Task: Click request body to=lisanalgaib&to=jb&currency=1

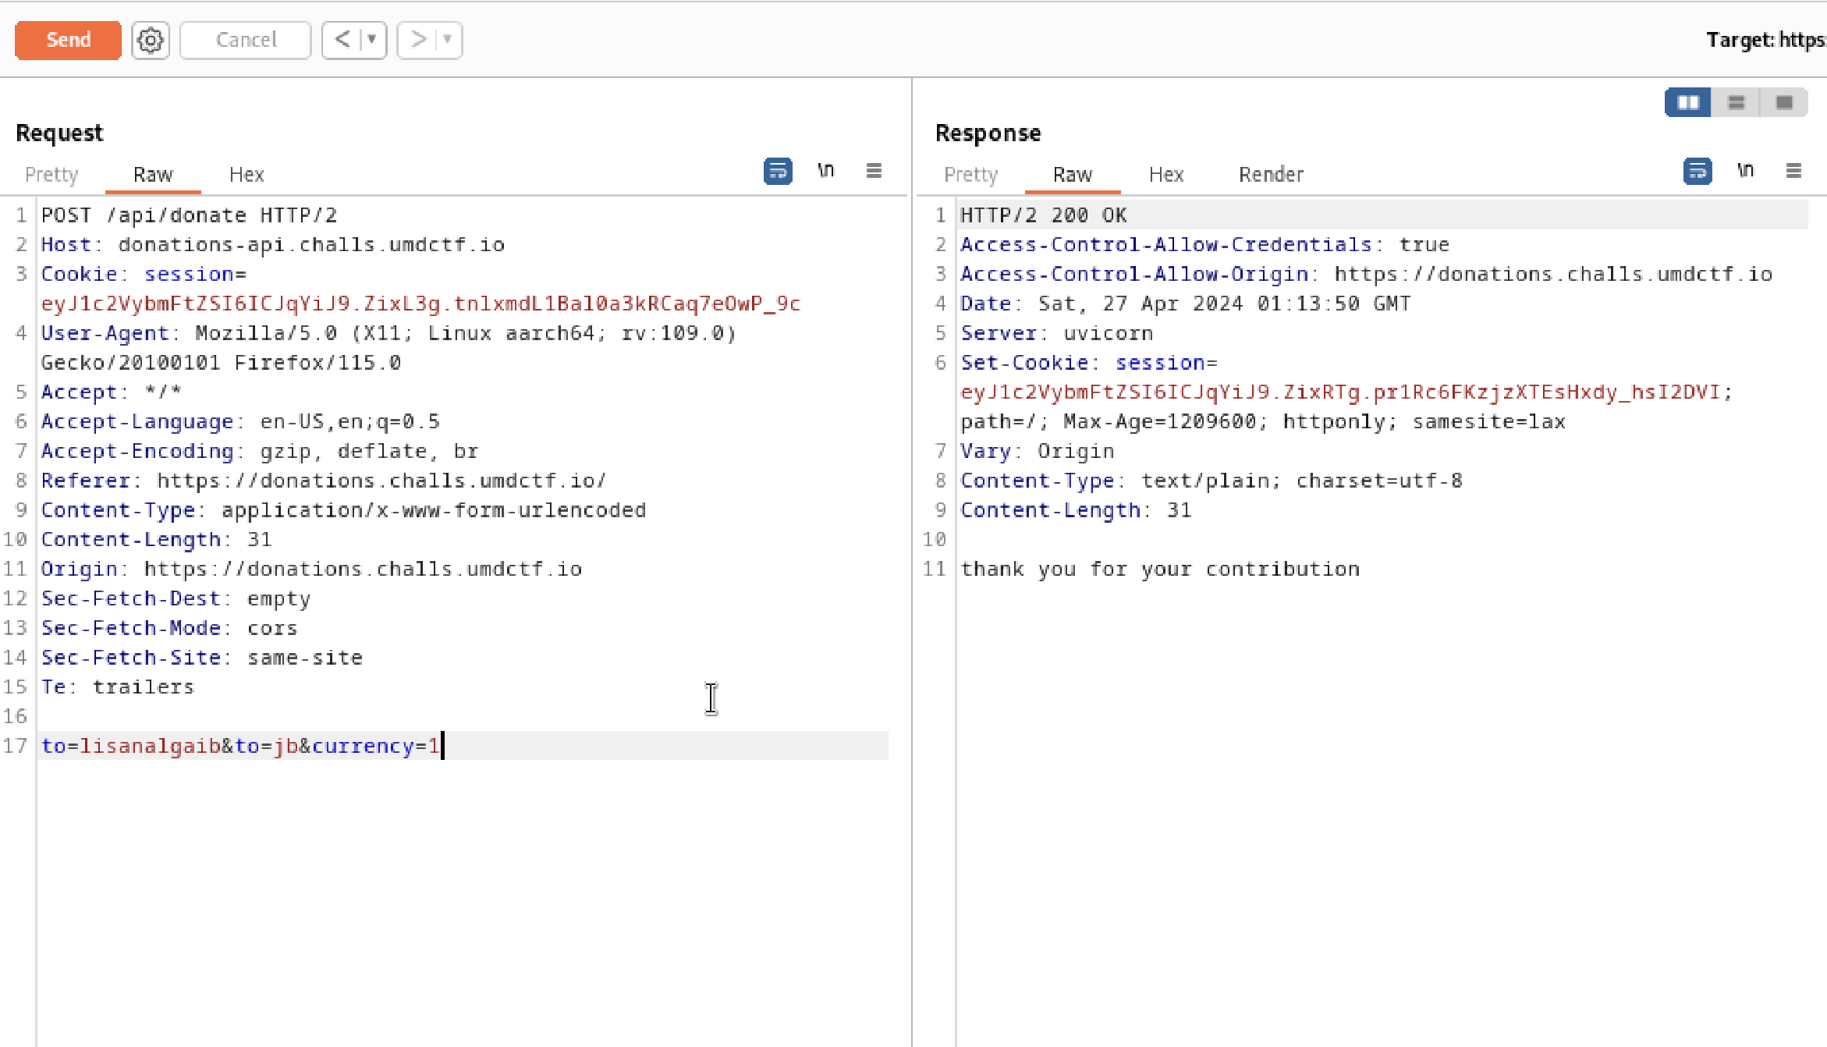Action: pos(240,747)
